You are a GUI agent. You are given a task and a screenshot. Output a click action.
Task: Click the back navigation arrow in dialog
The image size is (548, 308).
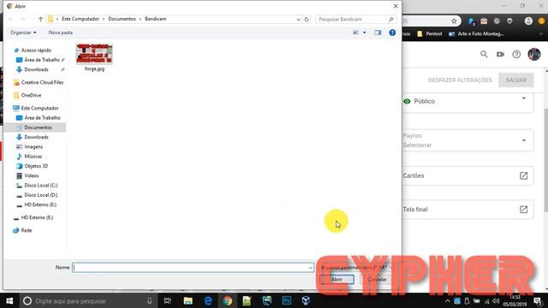click(x=11, y=19)
